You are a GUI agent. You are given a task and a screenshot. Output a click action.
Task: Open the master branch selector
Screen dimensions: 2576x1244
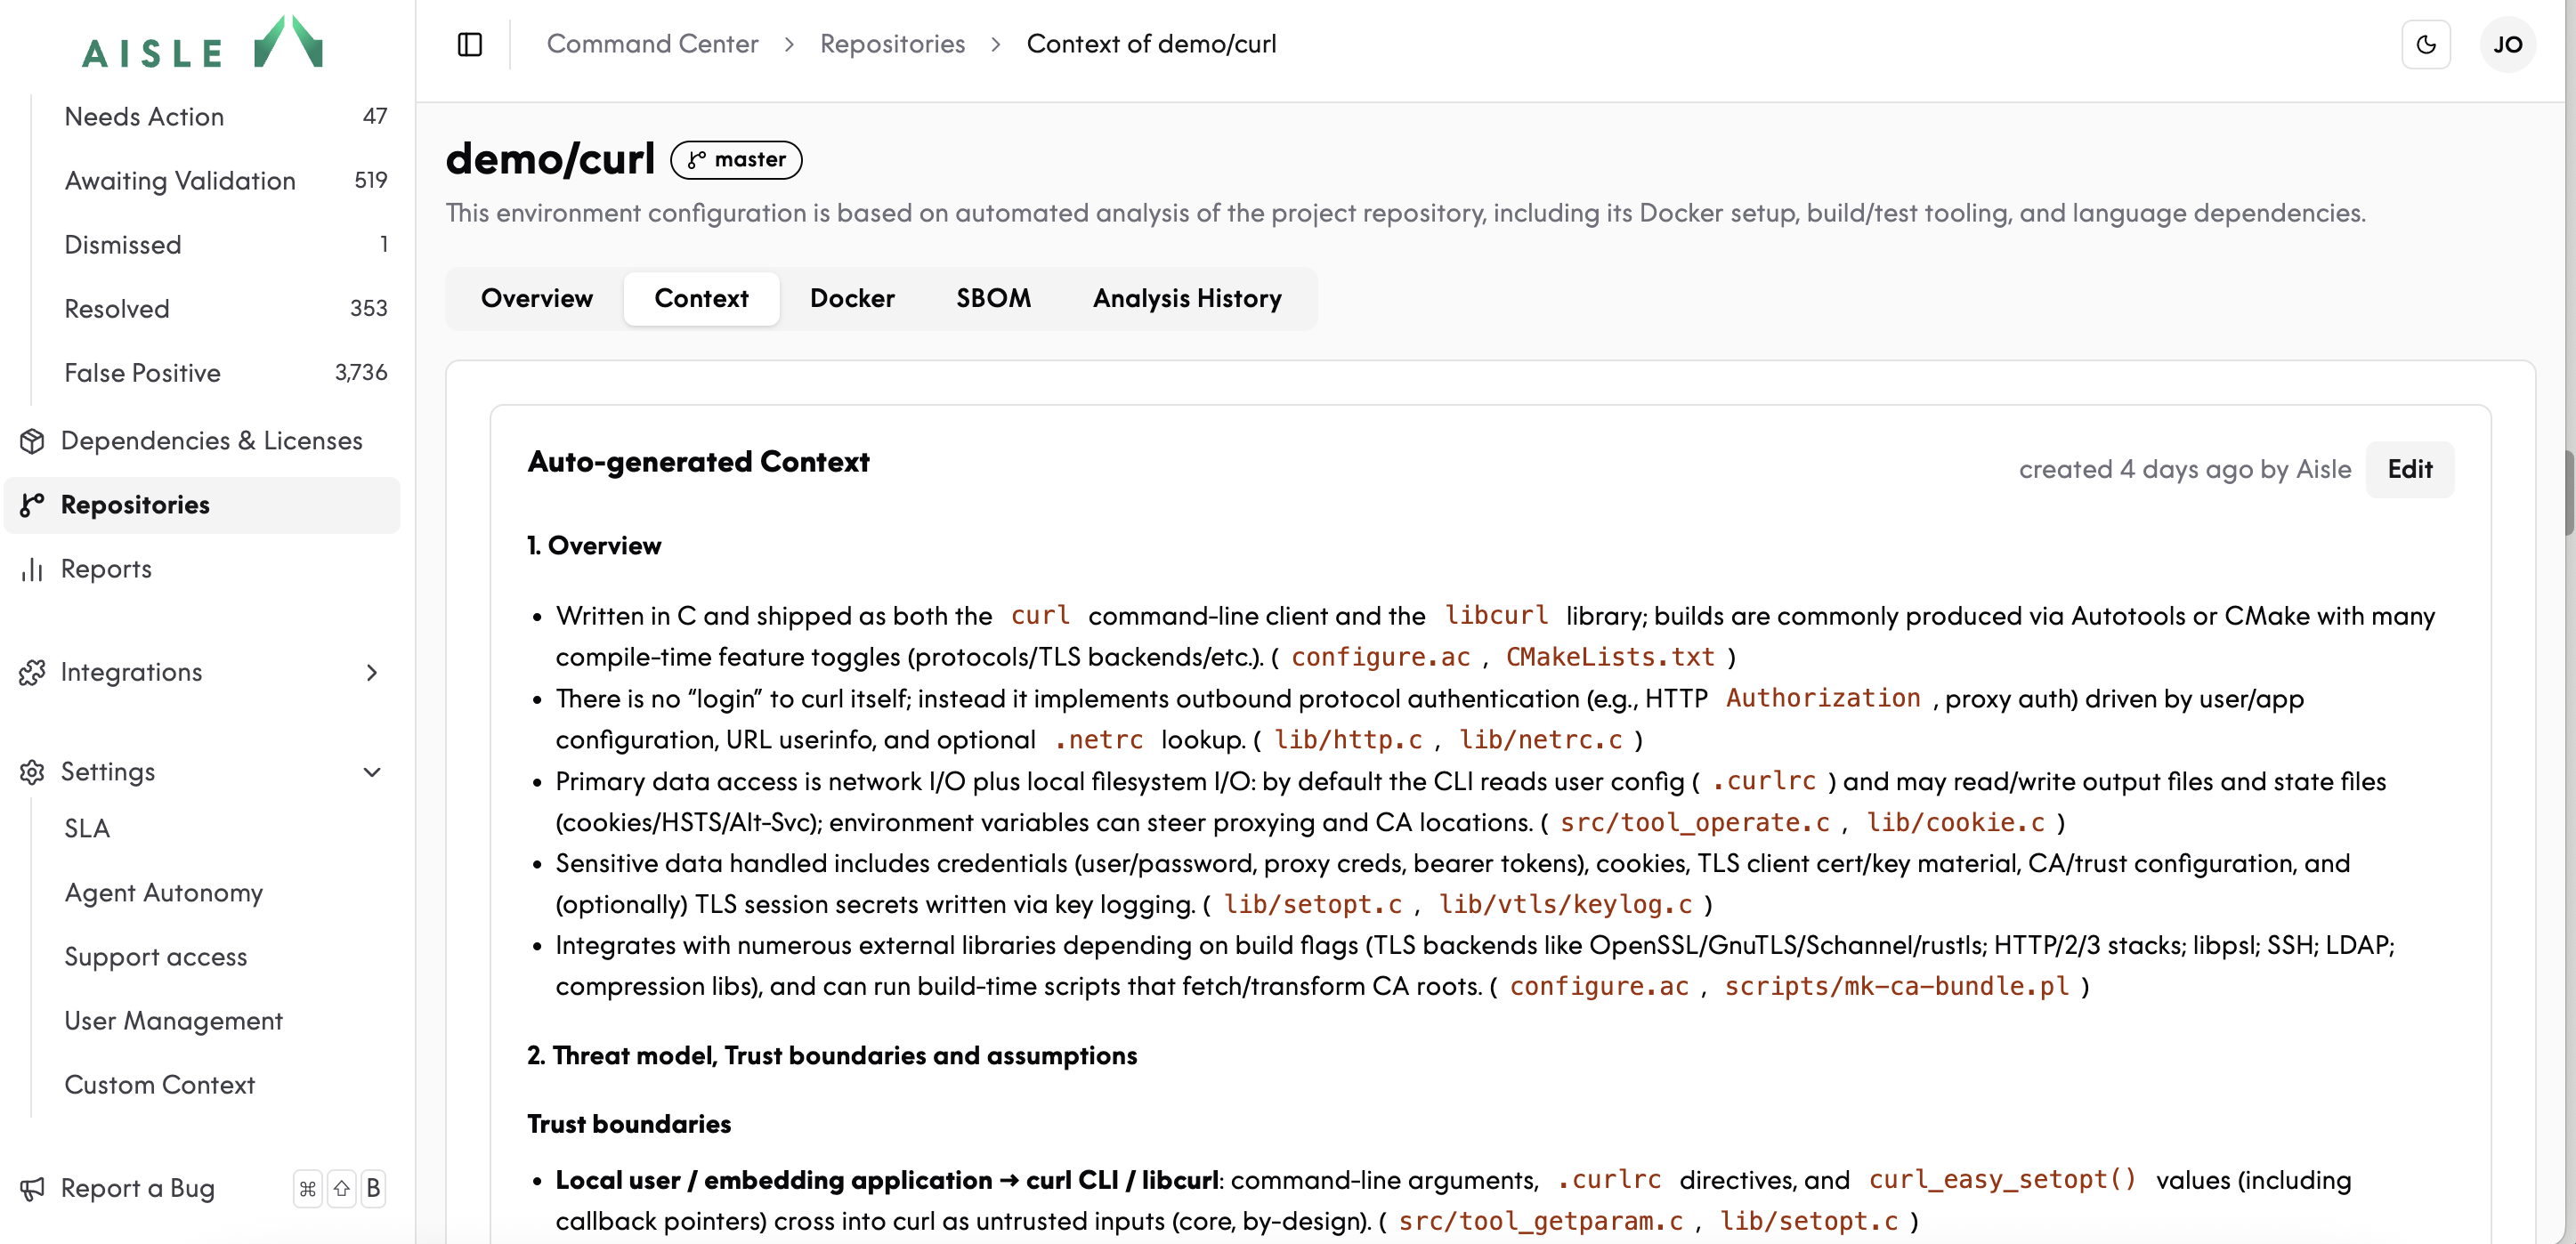[736, 160]
